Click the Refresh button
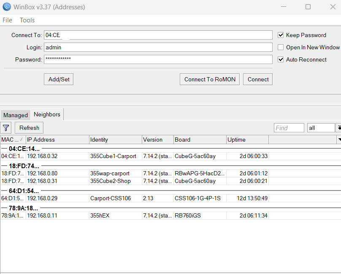Screen dimensions: 341x274 coord(29,128)
